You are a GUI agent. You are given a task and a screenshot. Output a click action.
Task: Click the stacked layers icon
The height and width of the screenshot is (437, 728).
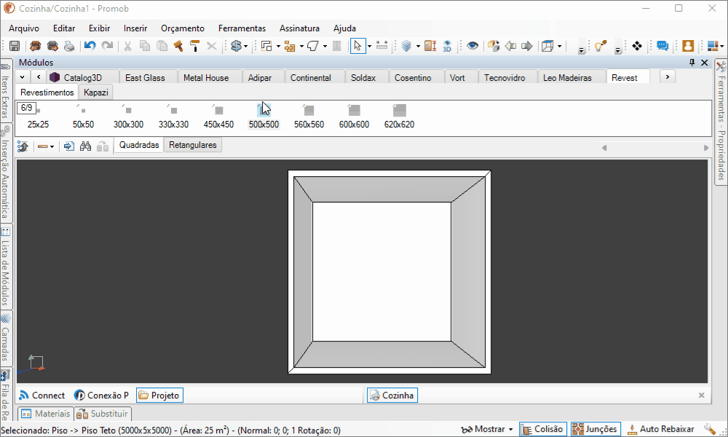(x=407, y=46)
